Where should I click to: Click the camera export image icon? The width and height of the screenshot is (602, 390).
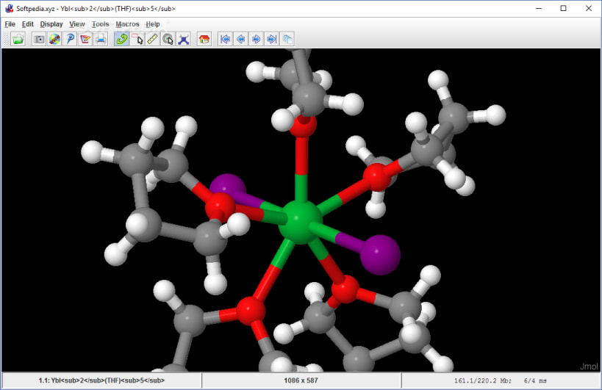click(39, 39)
